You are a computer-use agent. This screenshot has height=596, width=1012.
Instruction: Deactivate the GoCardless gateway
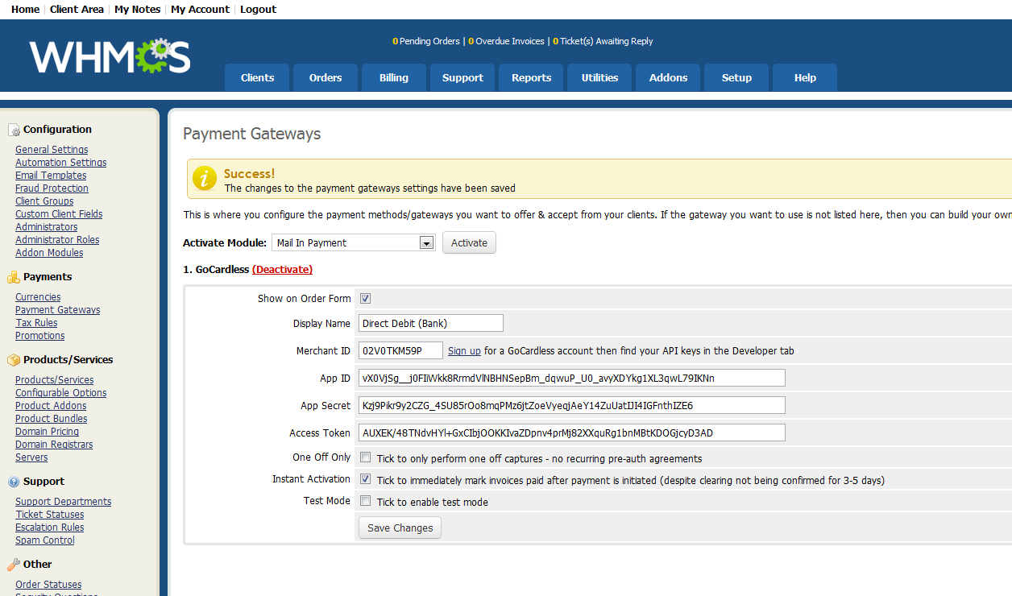(282, 270)
